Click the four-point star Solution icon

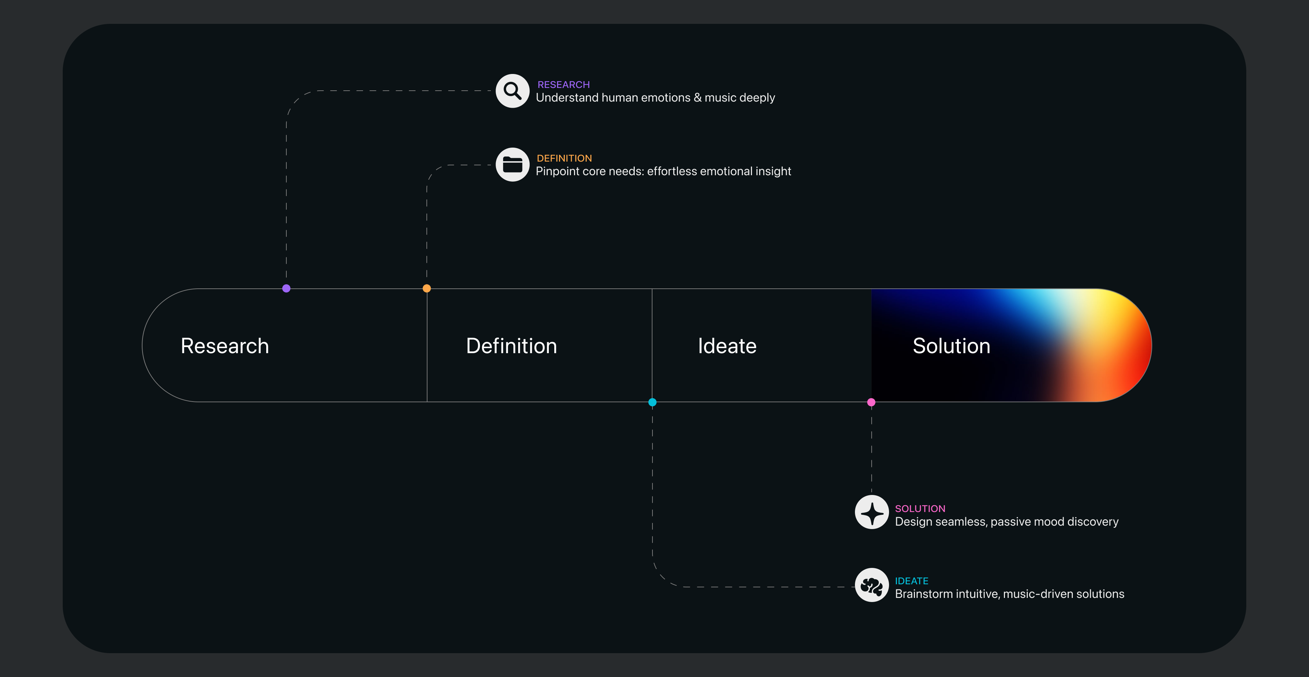(x=872, y=512)
